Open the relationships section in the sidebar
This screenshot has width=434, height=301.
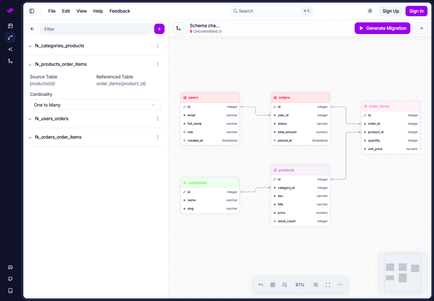click(x=10, y=38)
